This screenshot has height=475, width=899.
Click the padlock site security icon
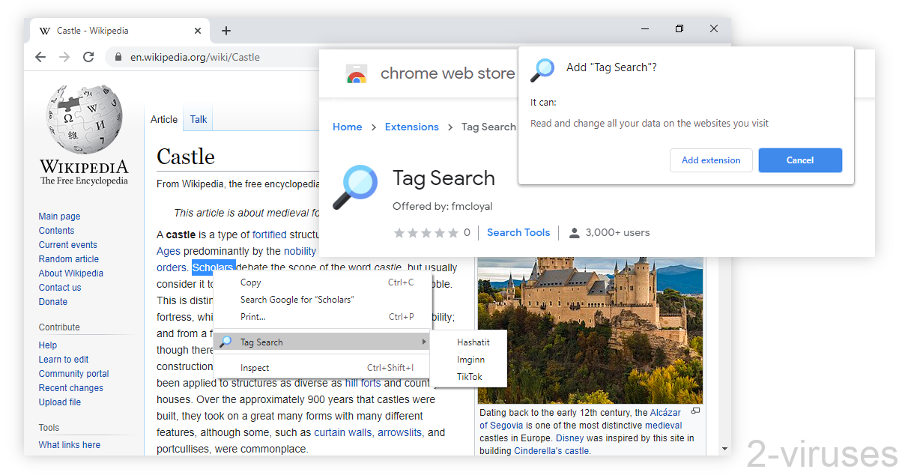118,57
